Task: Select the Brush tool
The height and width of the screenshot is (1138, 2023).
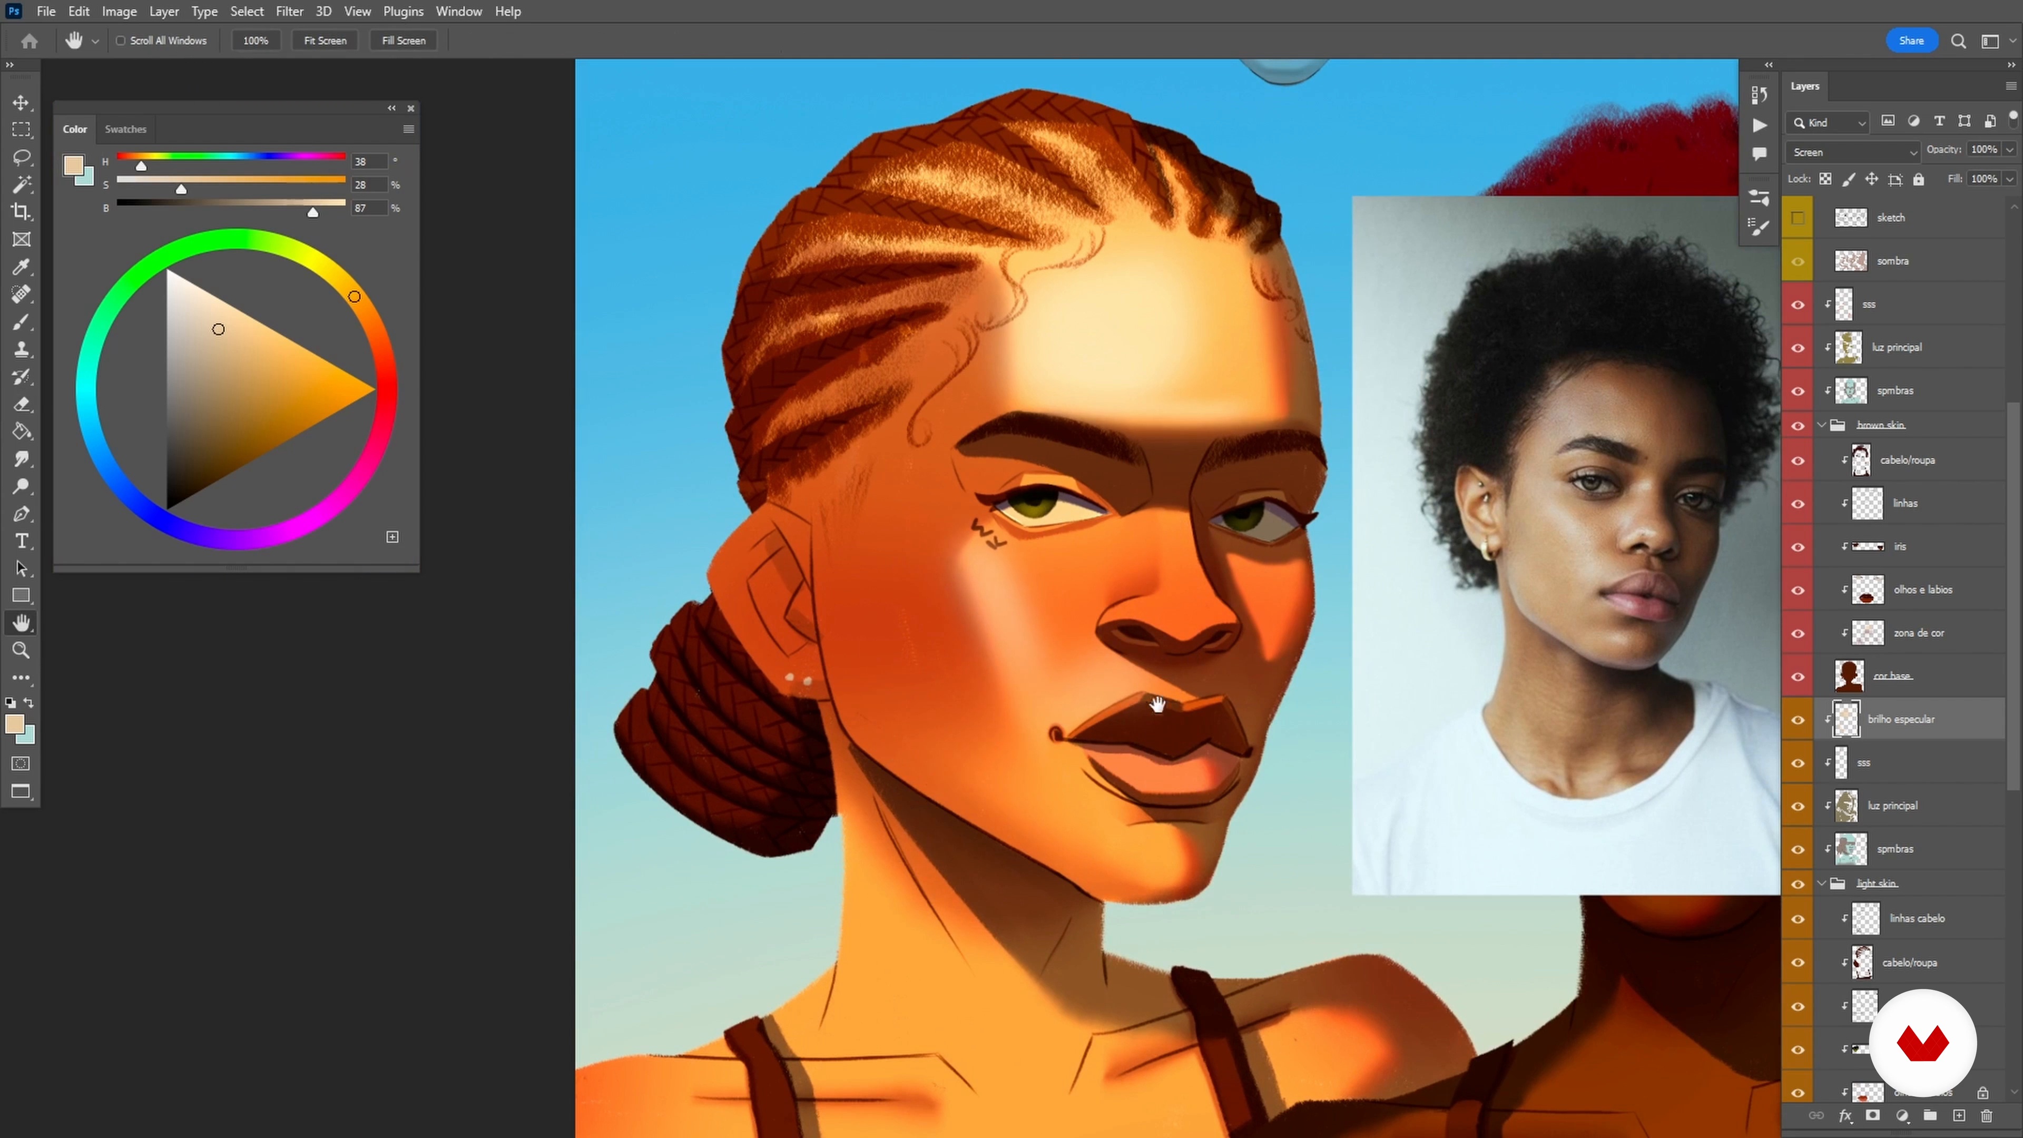Action: coord(21,322)
